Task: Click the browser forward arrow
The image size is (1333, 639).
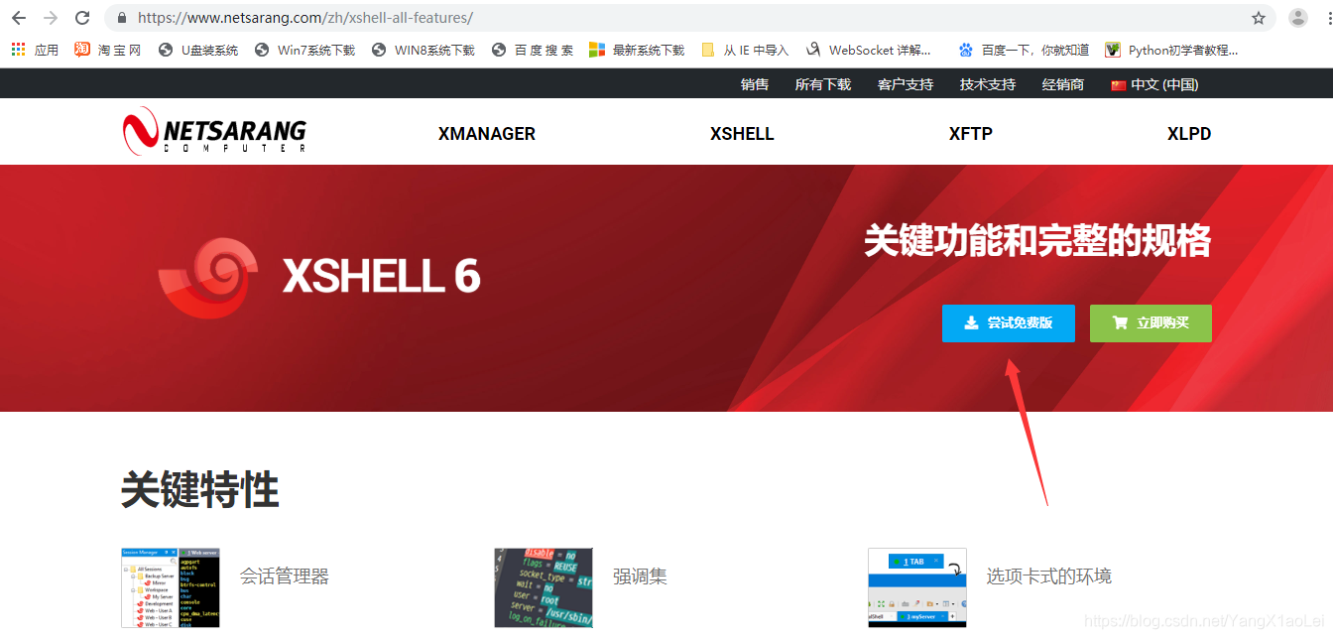Action: tap(51, 18)
